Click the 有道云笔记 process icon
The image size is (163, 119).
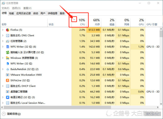click(x=8, y=97)
